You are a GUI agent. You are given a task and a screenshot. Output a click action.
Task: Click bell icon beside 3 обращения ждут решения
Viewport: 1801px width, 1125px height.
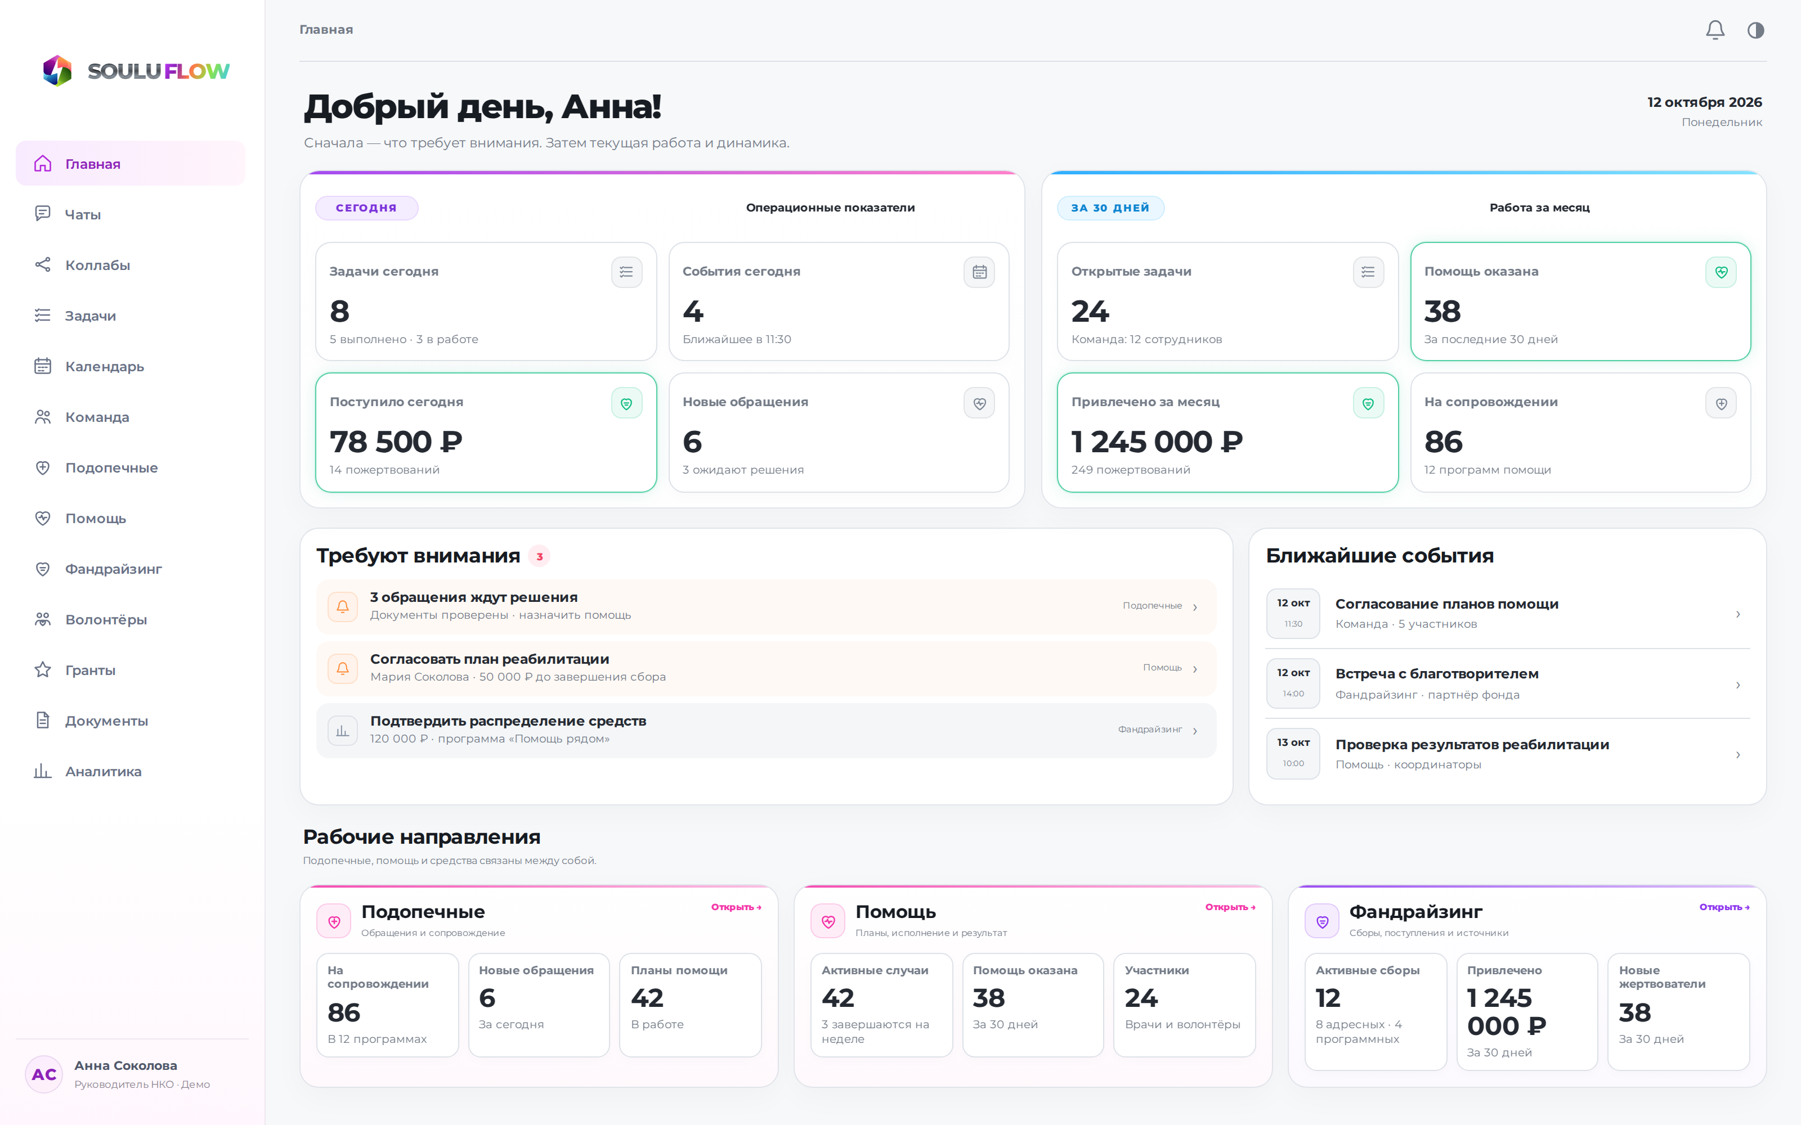pyautogui.click(x=342, y=606)
